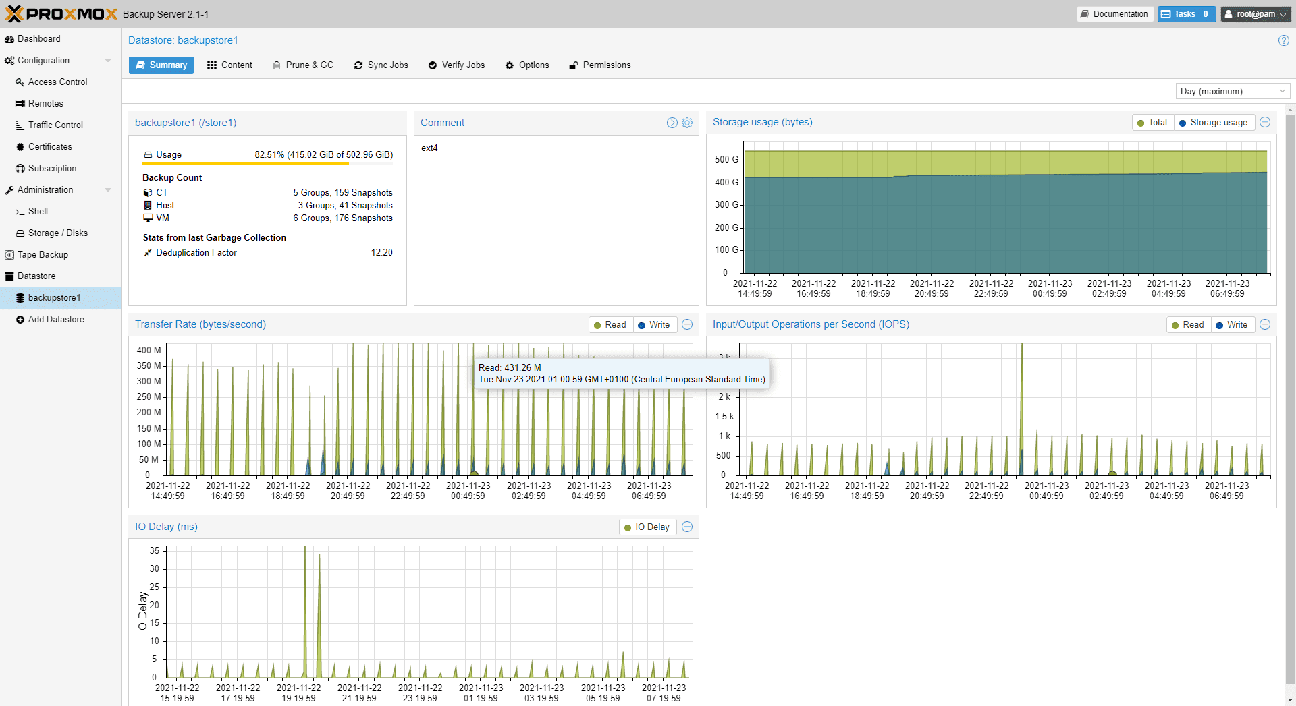Open the root@pam user menu
Viewport: 1296px width, 706px height.
[1255, 14]
